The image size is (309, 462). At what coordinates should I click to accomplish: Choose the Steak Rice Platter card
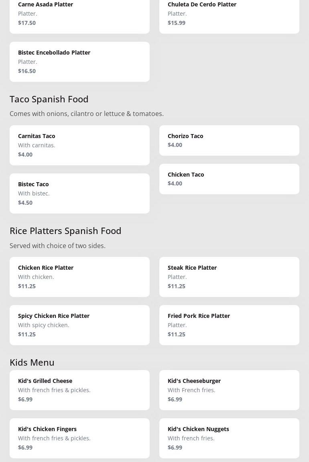point(229,277)
